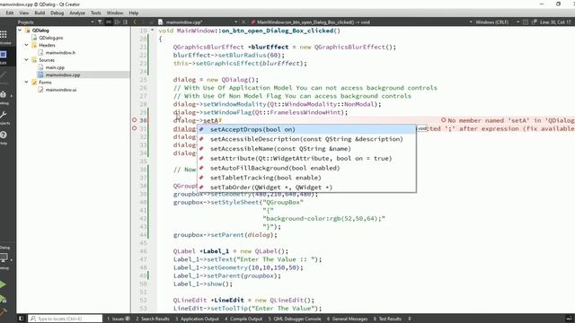
Task: Open the symbol selector dropdown
Action: pyautogui.click(x=471, y=22)
